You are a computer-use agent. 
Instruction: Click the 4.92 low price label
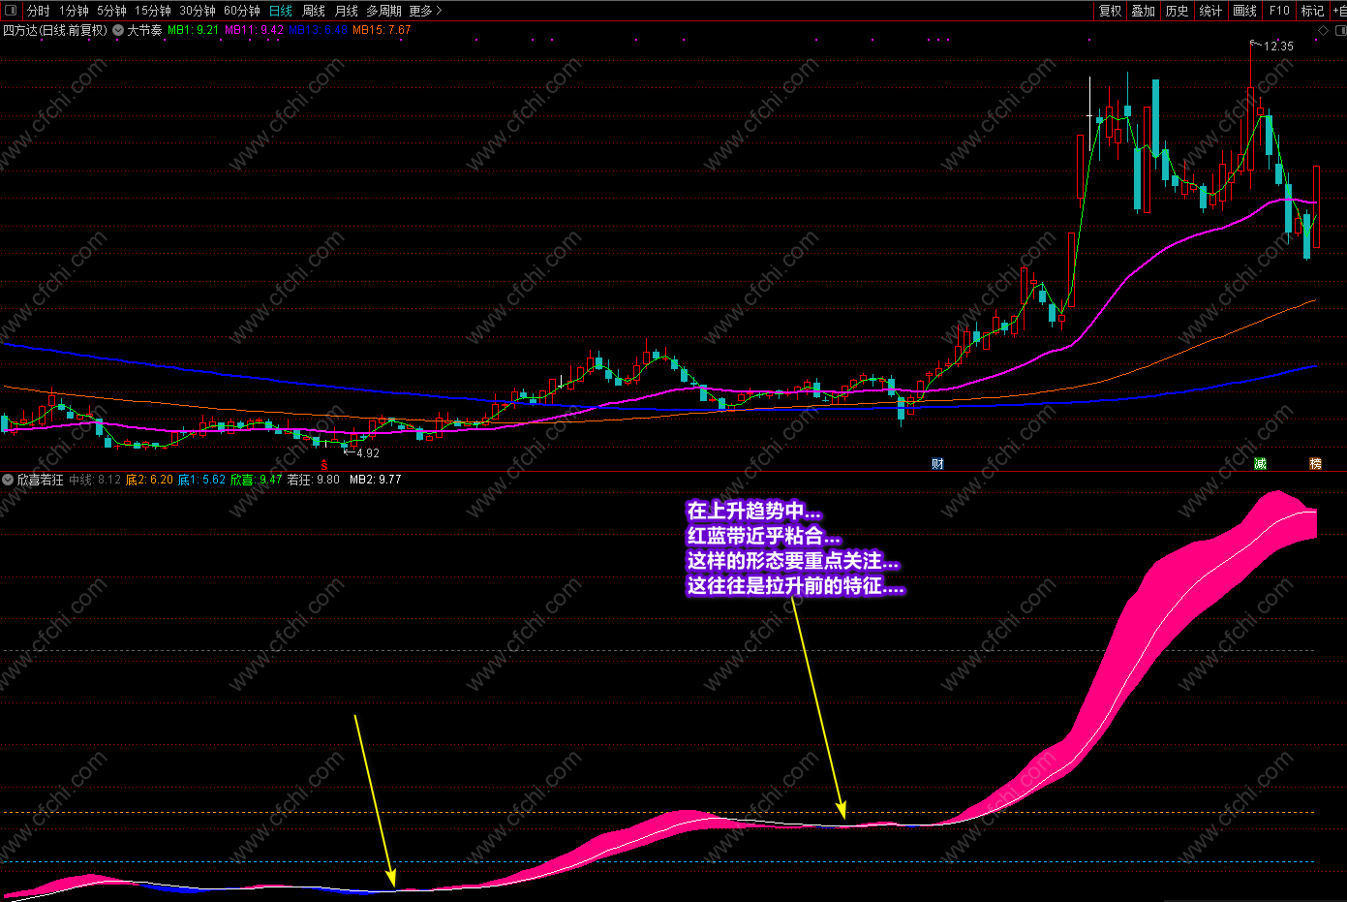point(368,452)
